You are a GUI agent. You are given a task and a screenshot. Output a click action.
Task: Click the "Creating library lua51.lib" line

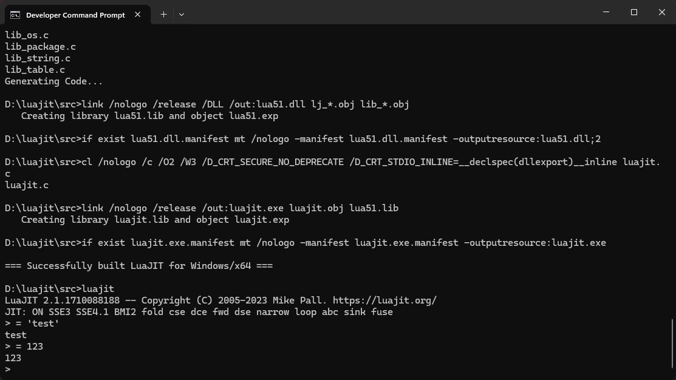[149, 116]
